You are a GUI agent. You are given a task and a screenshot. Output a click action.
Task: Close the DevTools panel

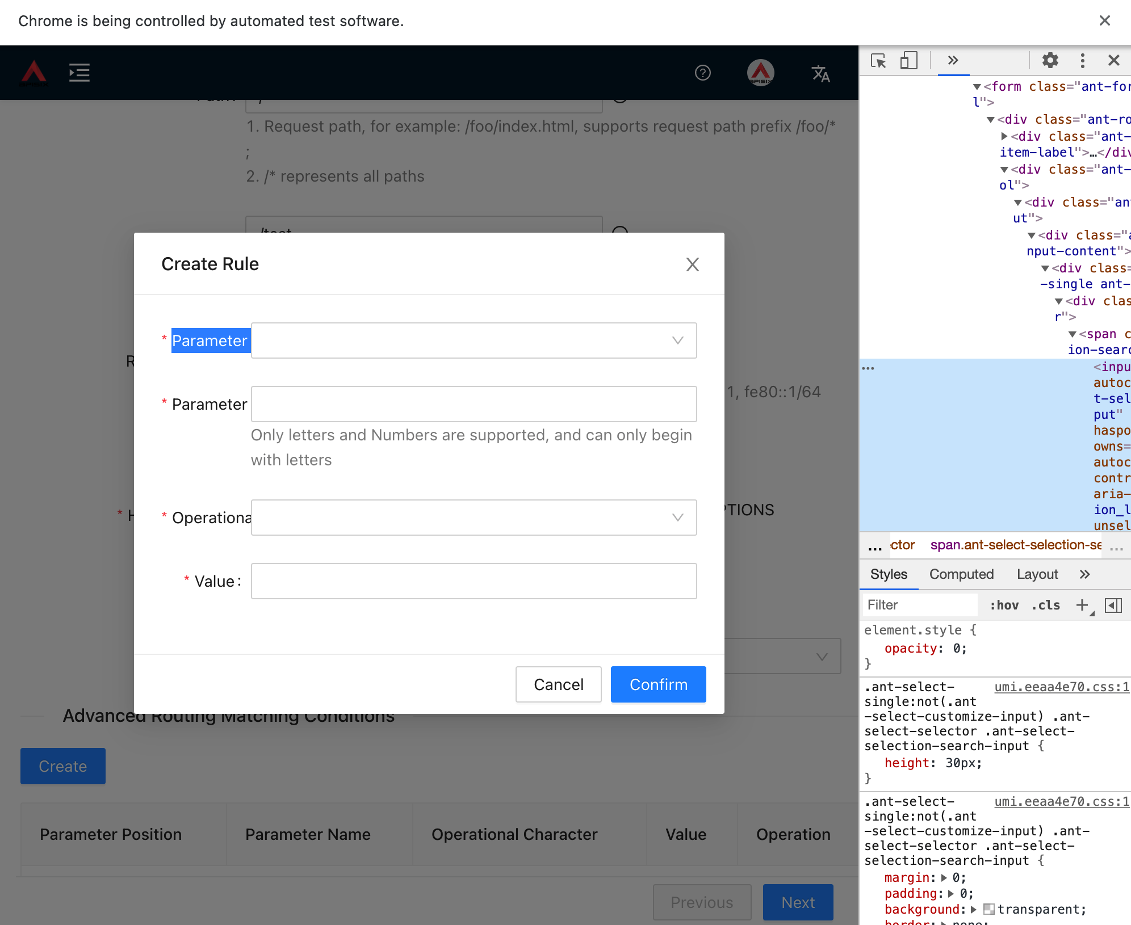tap(1113, 60)
